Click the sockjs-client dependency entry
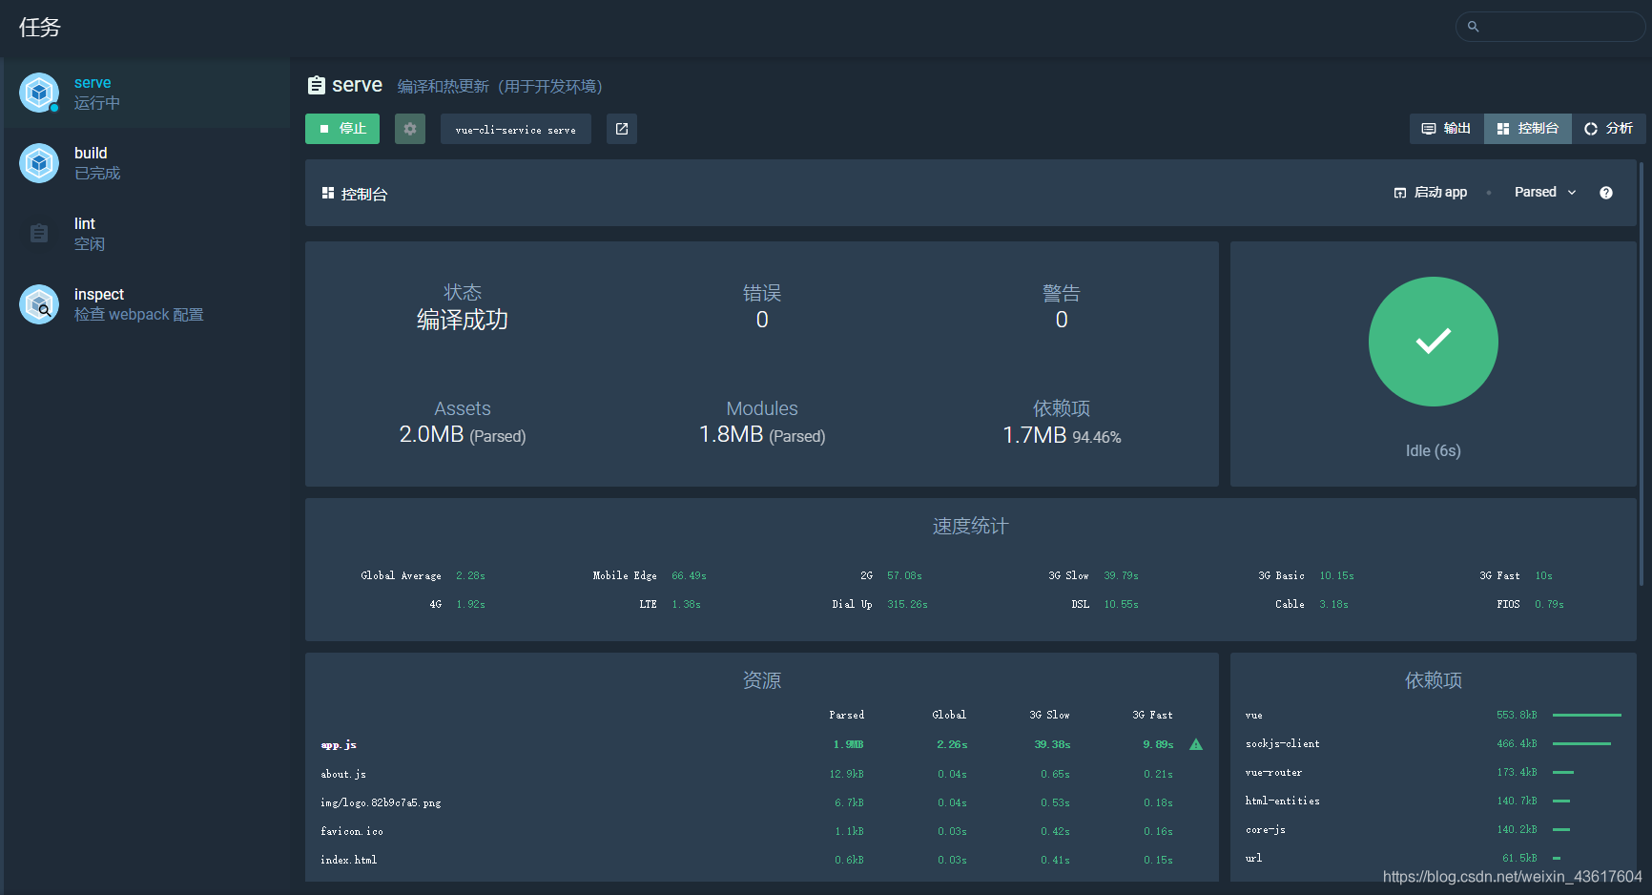The width and height of the screenshot is (1652, 895). (1434, 743)
